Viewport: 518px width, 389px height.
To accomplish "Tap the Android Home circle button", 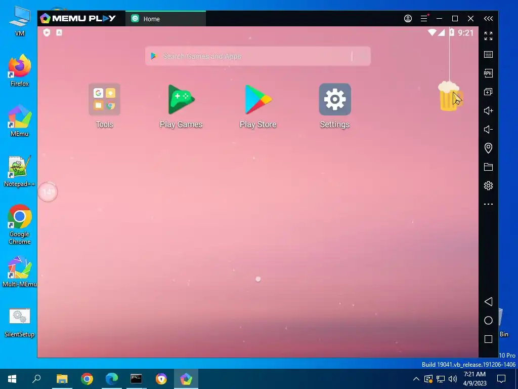I will click(x=488, y=320).
